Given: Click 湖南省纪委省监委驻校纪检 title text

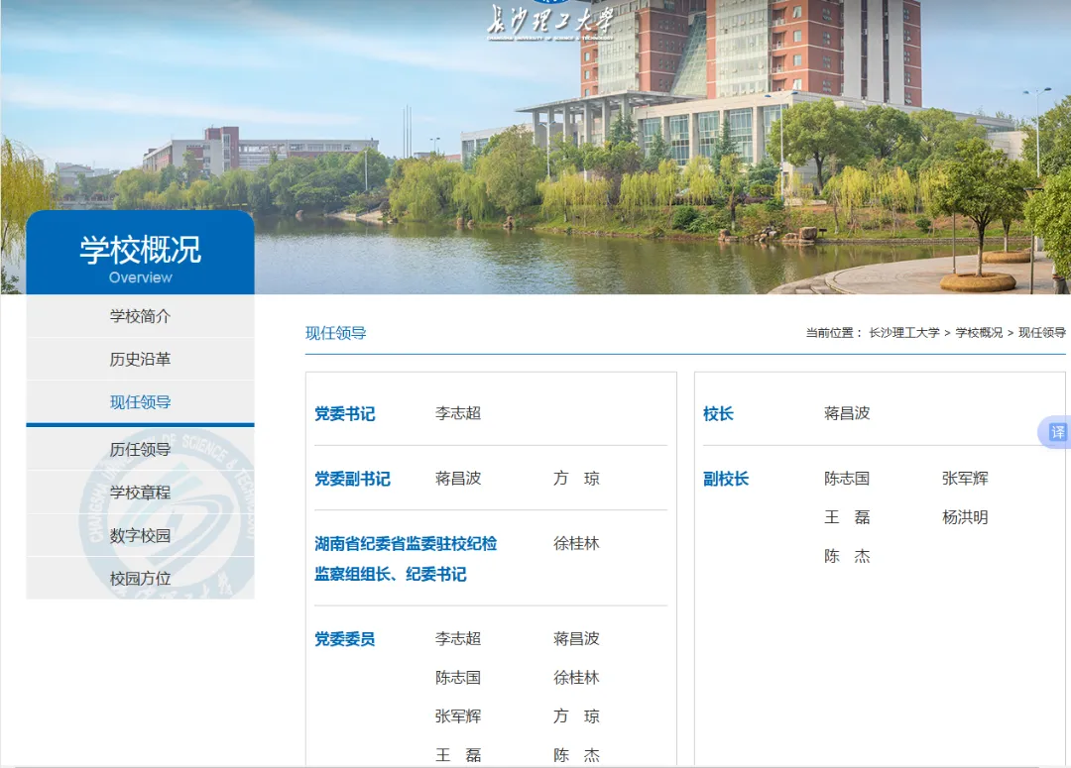Looking at the screenshot, I should click(x=406, y=544).
